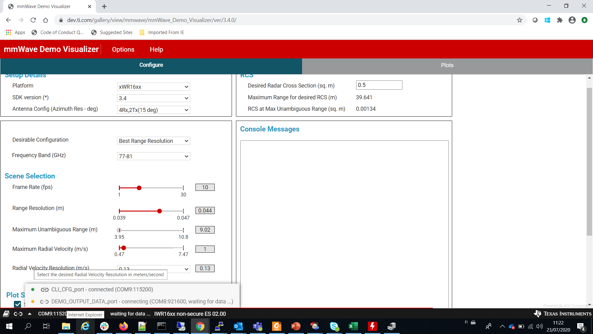The height and width of the screenshot is (334, 593).
Task: Reload the page with the refresh icon
Action: click(x=33, y=20)
